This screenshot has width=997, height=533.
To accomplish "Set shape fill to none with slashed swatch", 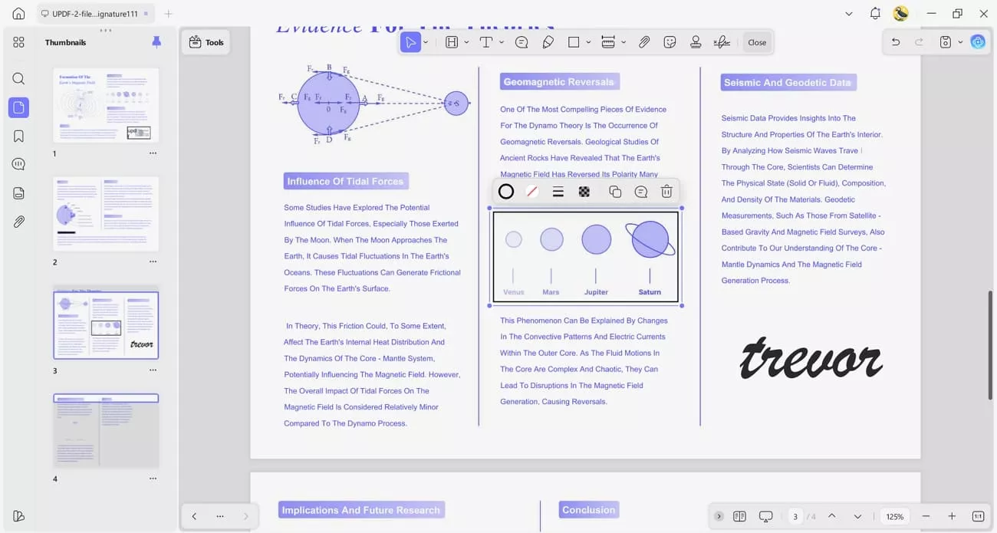I will click(532, 191).
